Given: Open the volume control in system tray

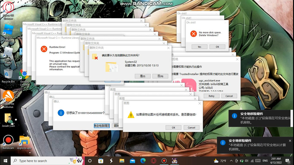Looking at the screenshot, I should click(x=247, y=161).
